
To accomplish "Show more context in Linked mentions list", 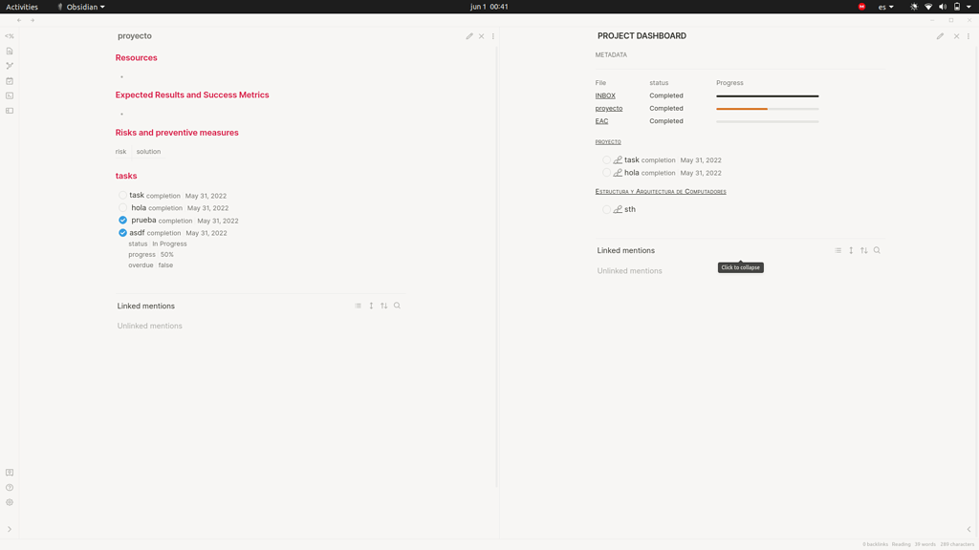I will 371,306.
